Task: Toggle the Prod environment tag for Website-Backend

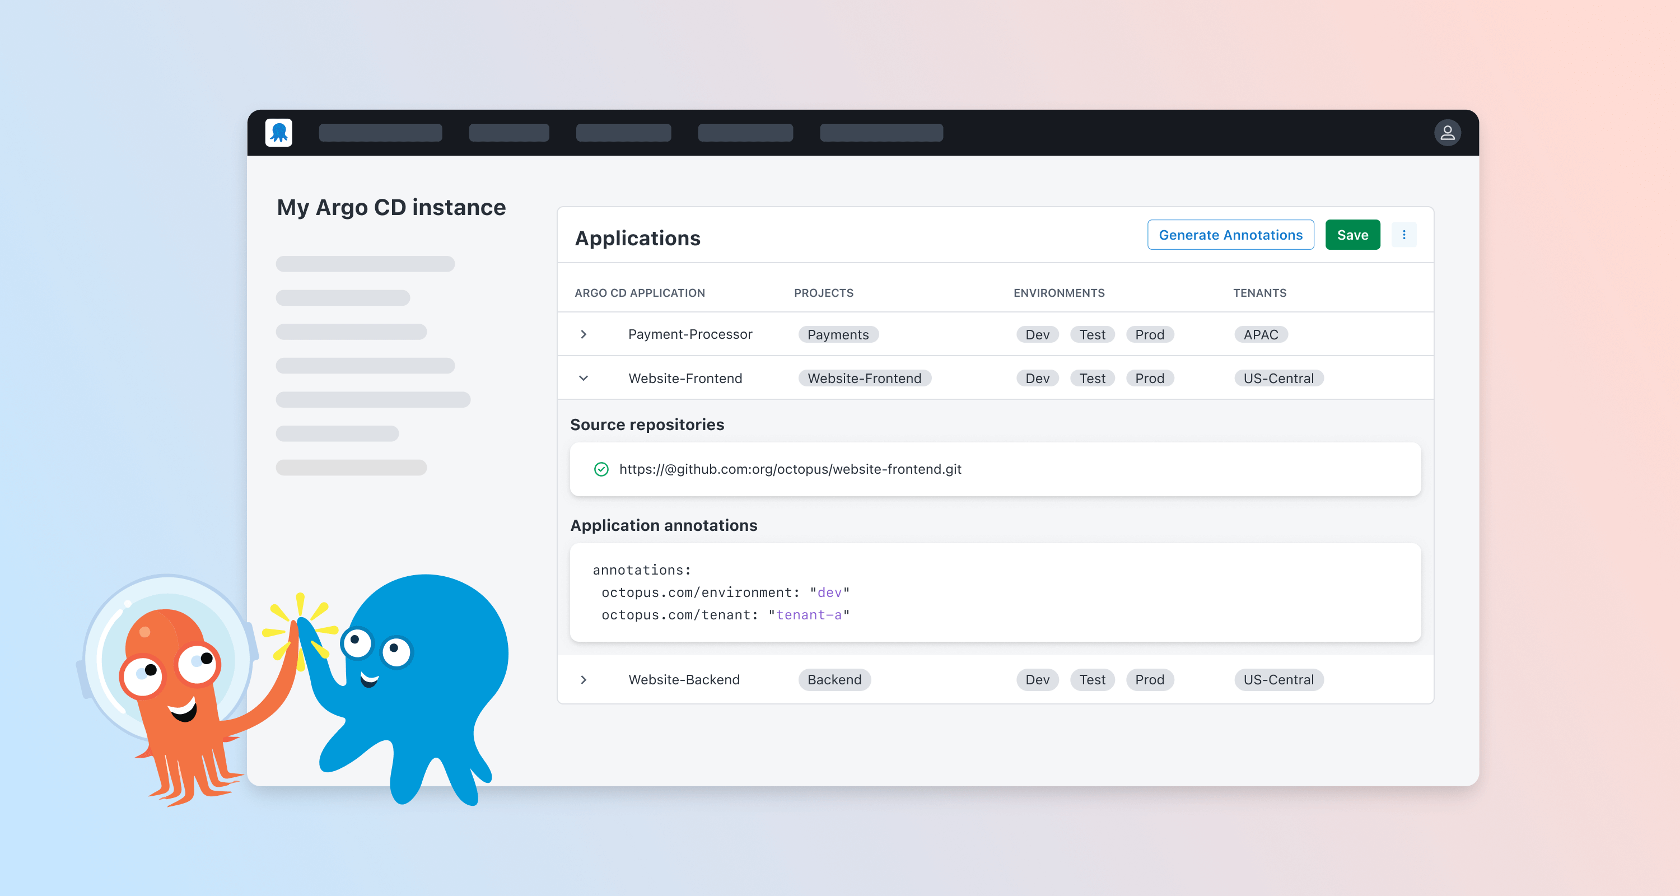Action: coord(1150,679)
